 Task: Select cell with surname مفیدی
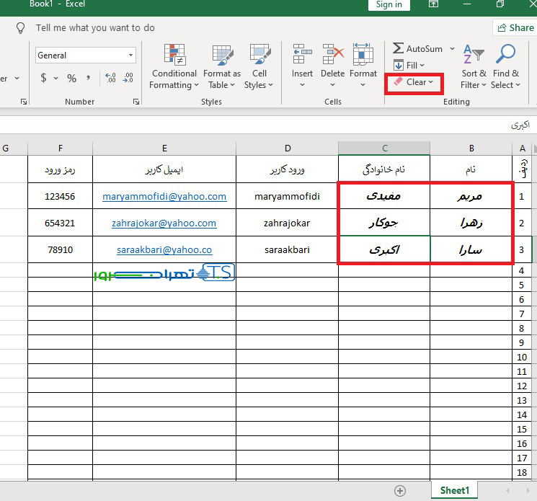coord(384,196)
